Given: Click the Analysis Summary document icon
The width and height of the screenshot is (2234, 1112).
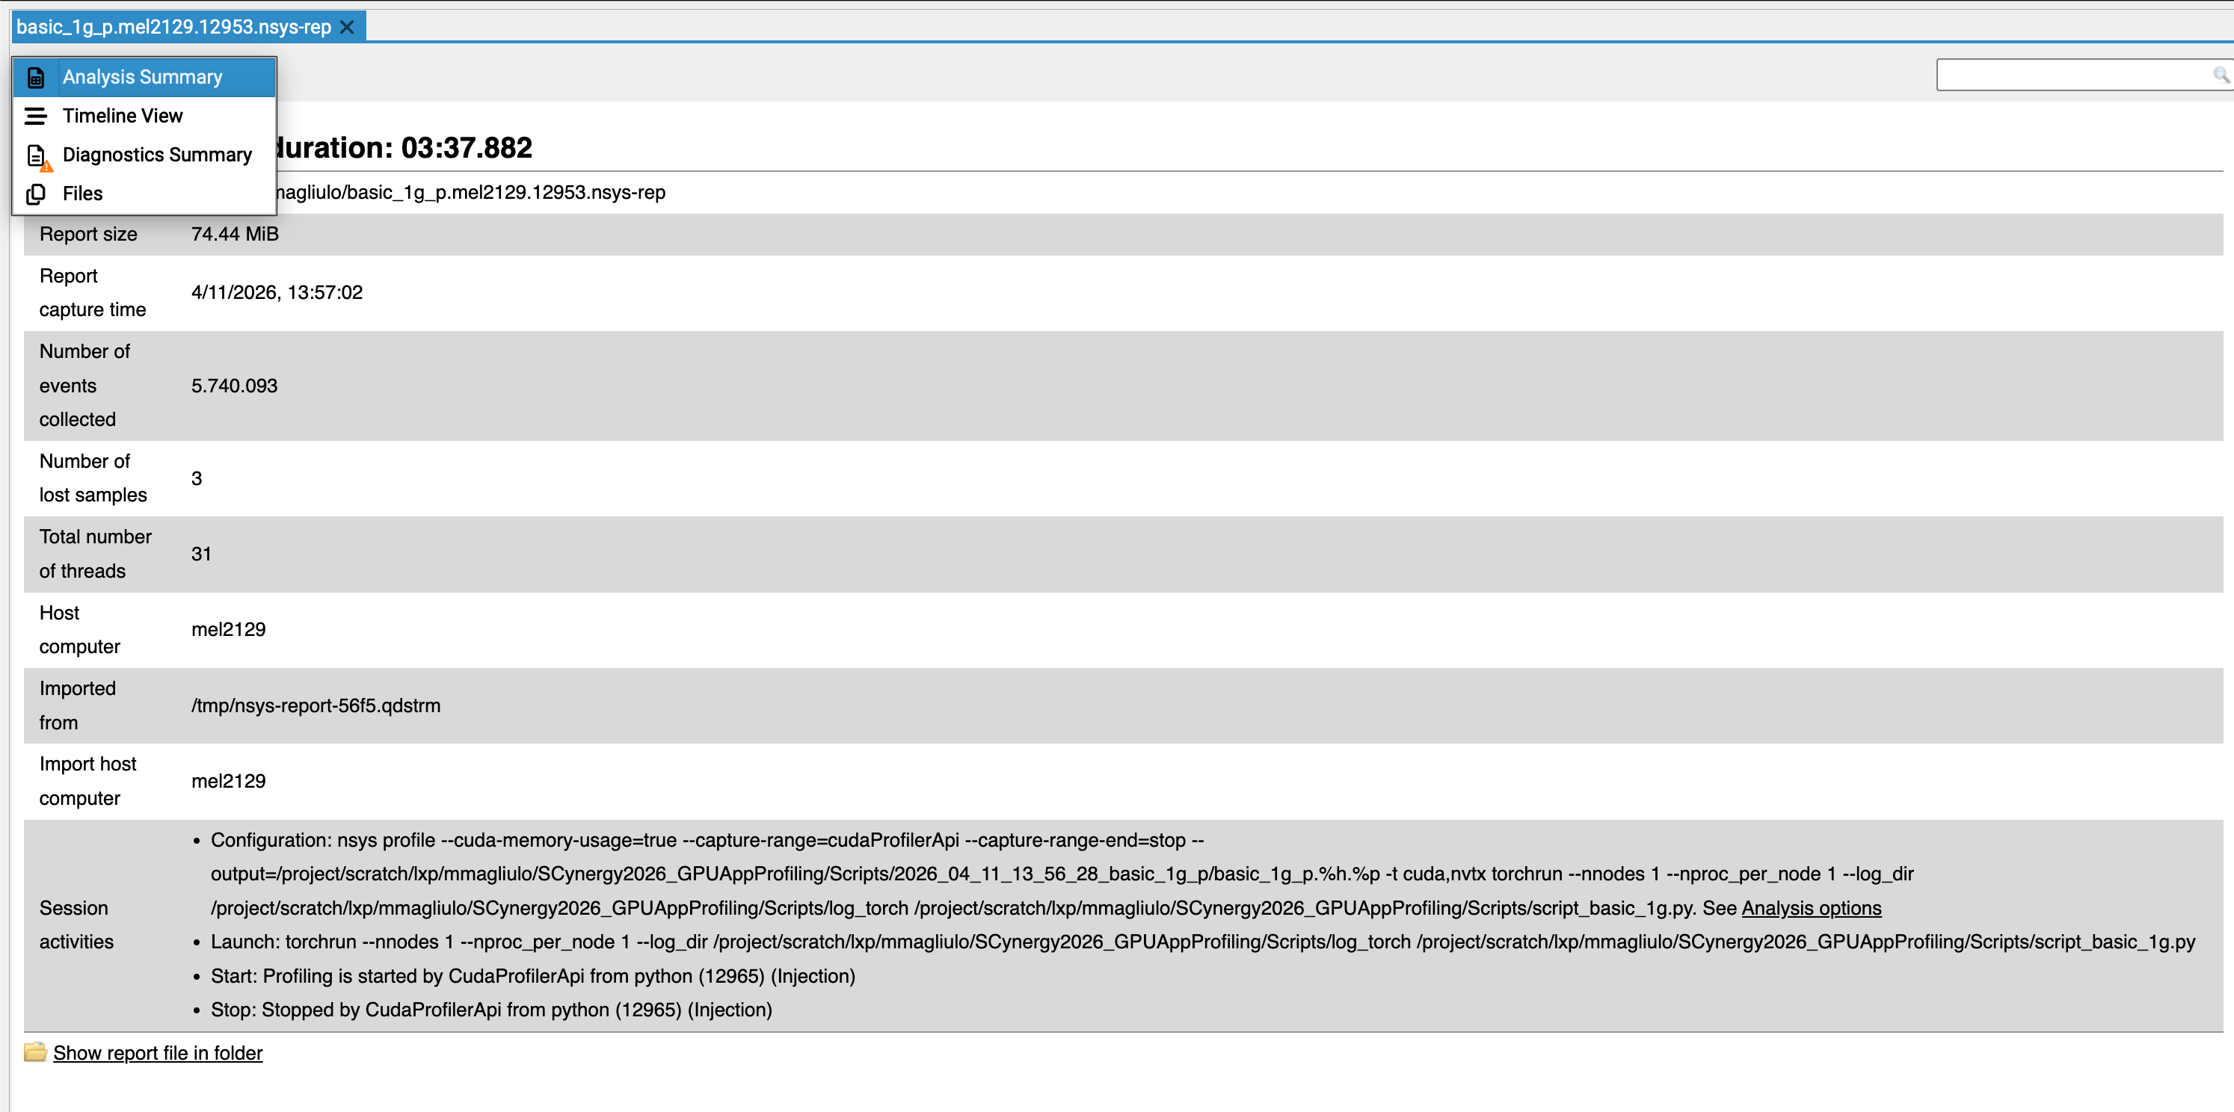Looking at the screenshot, I should [x=36, y=77].
